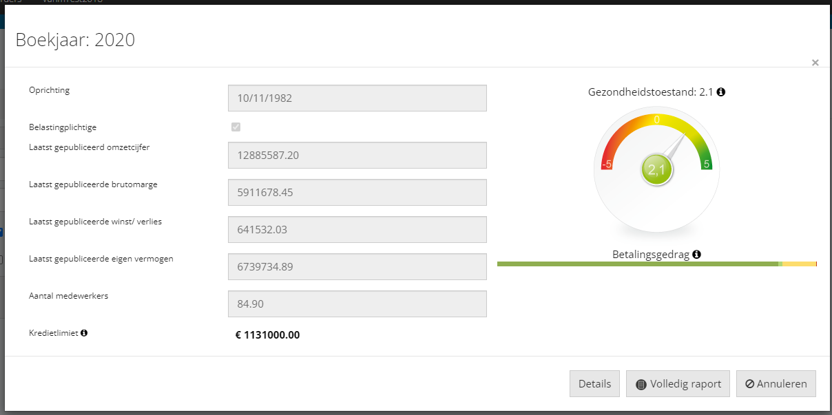Click the health gauge 2,1 indicator knob
Screen dimensions: 832x415
click(x=656, y=170)
